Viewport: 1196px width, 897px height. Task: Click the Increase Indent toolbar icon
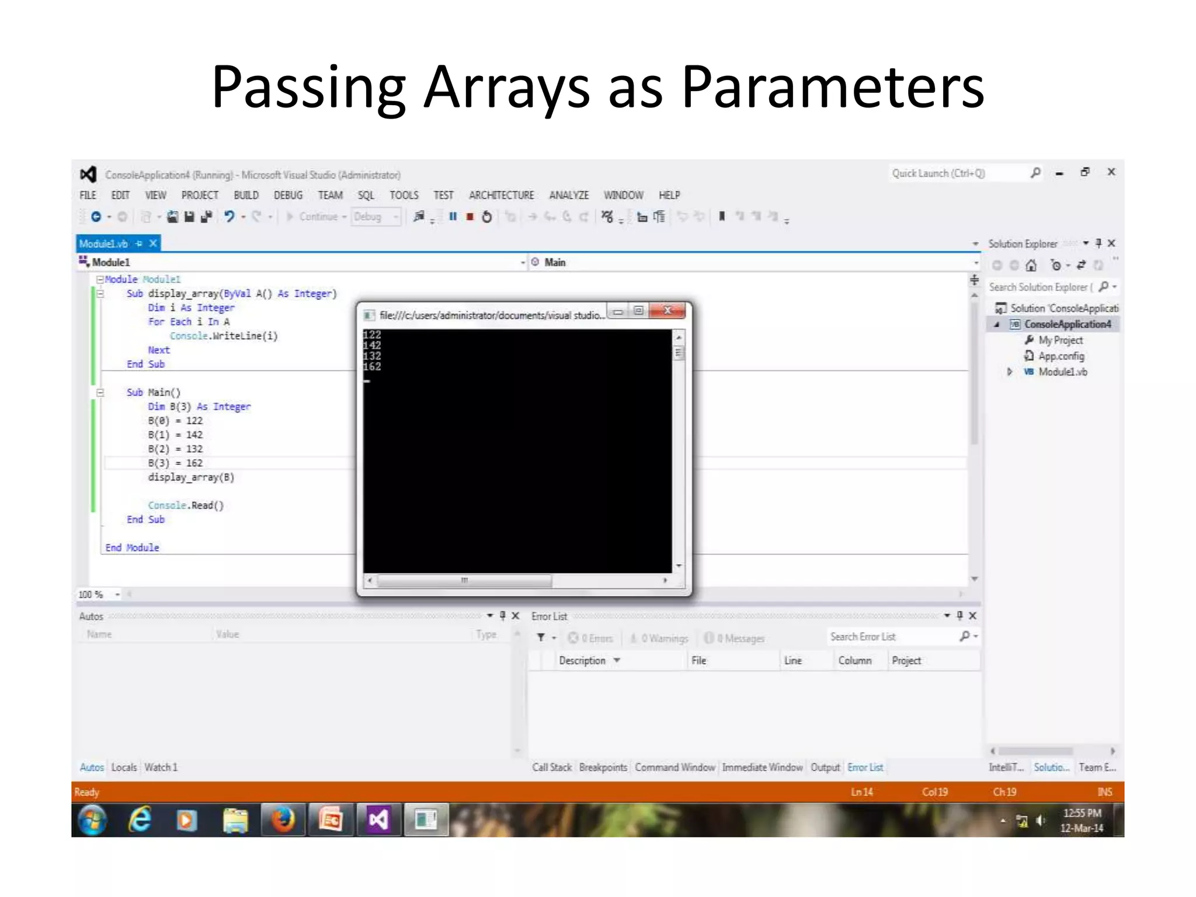659,217
